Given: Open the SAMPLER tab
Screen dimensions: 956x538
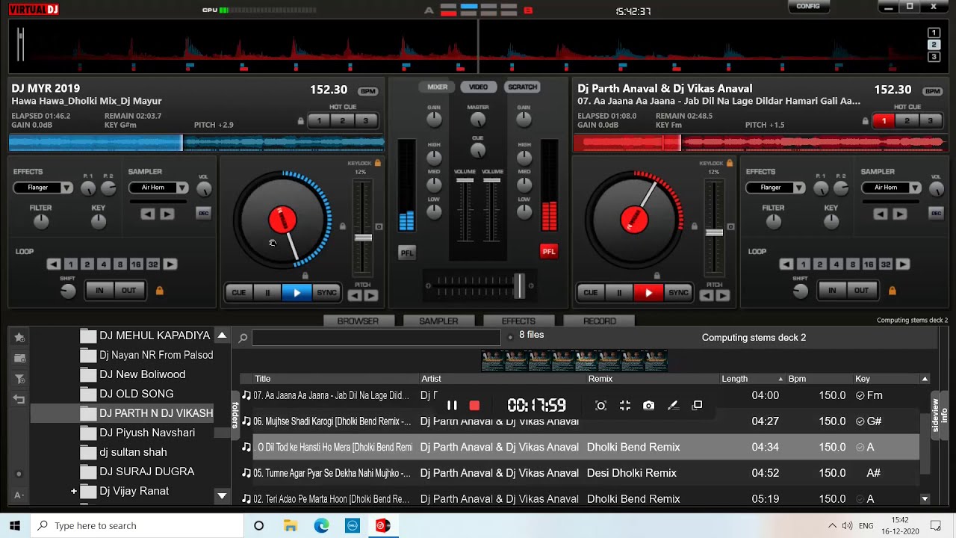Looking at the screenshot, I should [x=438, y=321].
